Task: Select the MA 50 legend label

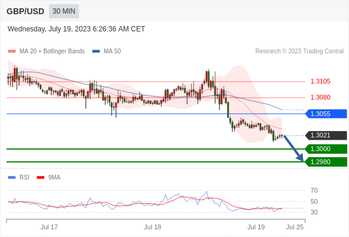Action: [112, 52]
